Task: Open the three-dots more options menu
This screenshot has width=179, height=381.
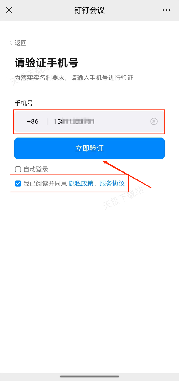Action: pyautogui.click(x=166, y=10)
